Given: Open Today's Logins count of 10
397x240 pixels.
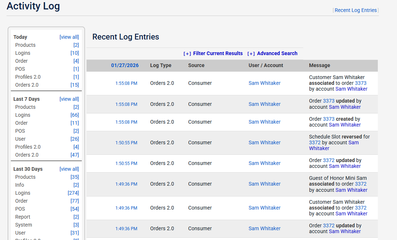Looking at the screenshot, I should click(x=75, y=53).
